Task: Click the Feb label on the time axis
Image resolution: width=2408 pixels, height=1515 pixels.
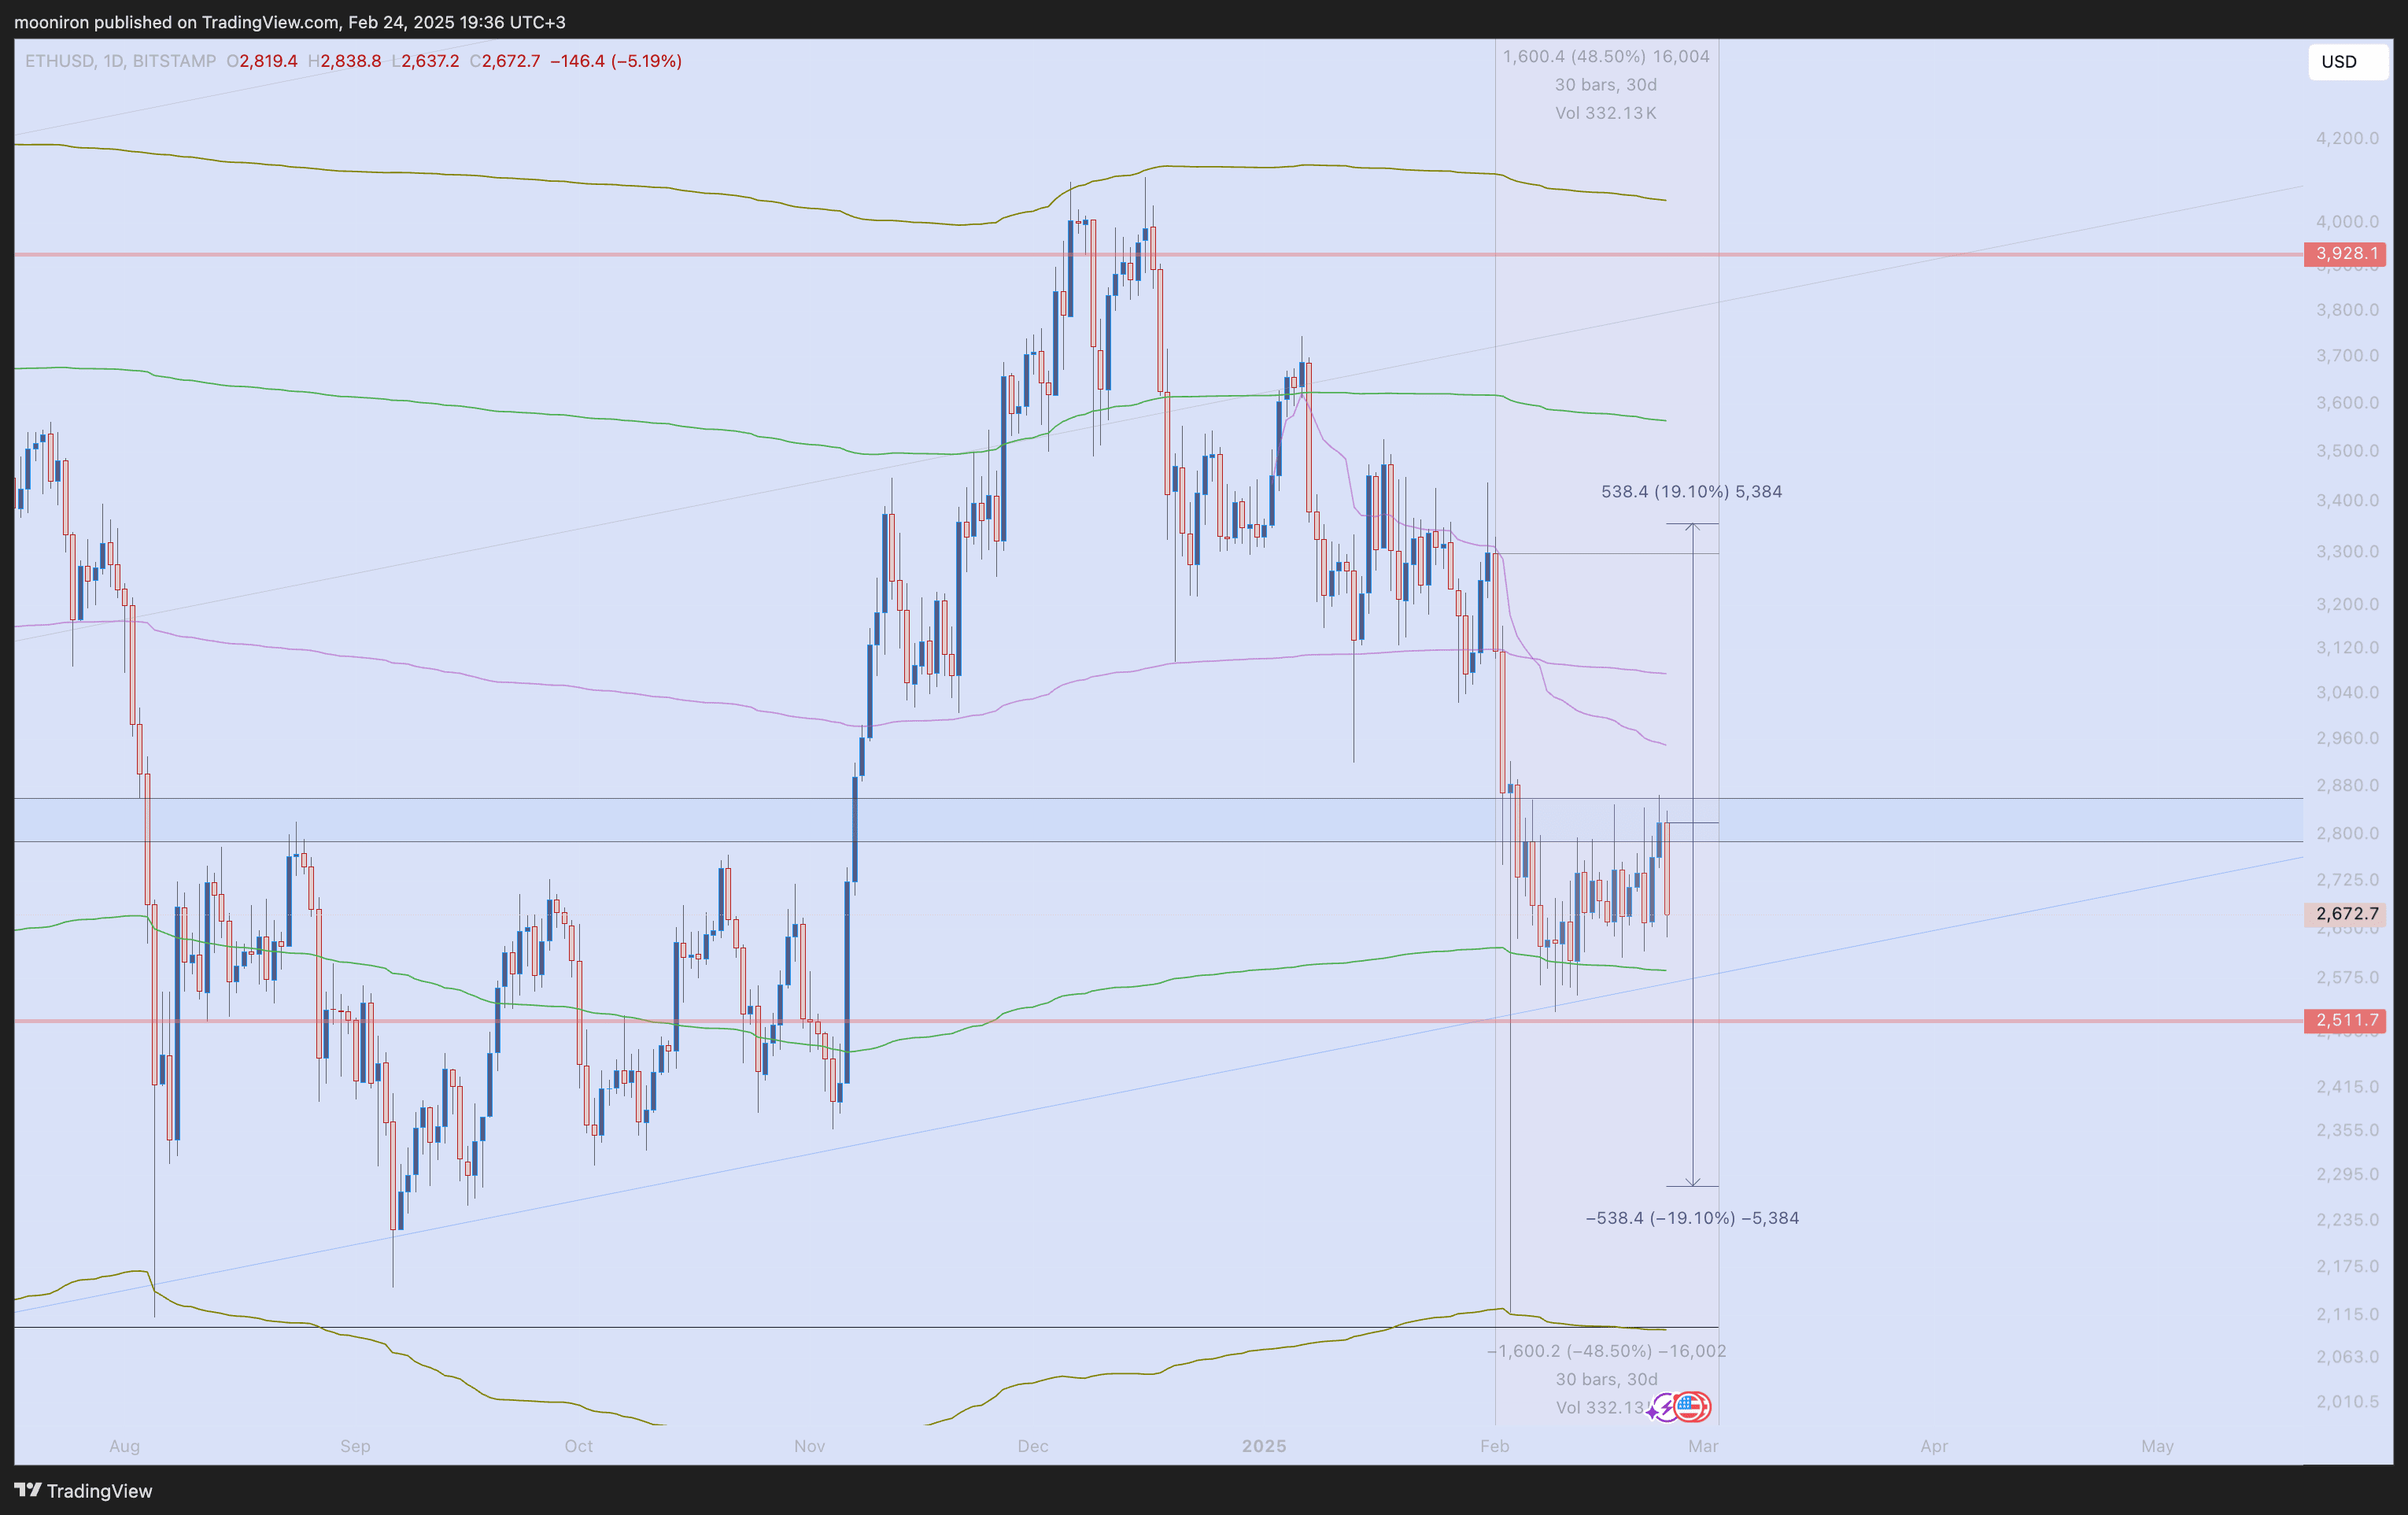Action: 1494,1445
